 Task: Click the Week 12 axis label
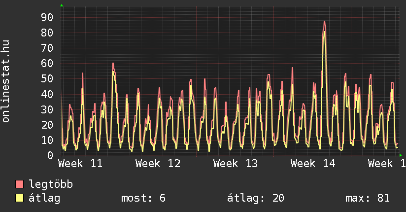pyautogui.click(x=158, y=163)
